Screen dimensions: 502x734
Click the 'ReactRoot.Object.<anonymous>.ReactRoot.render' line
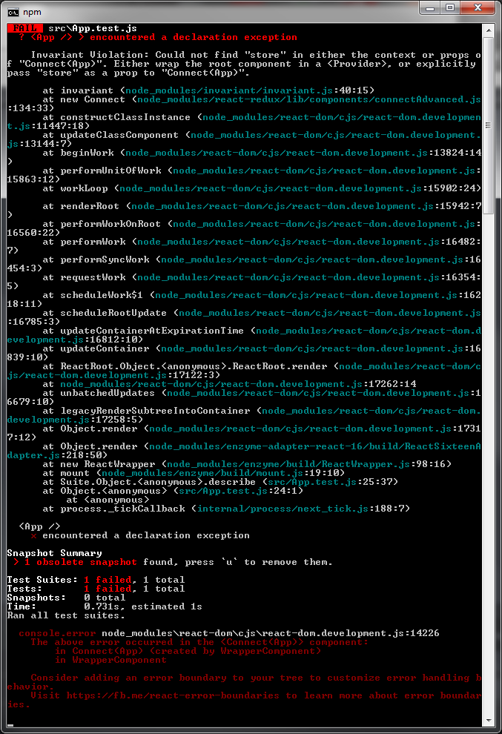[x=244, y=370]
